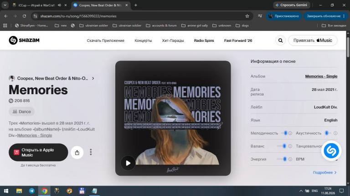The image size is (350, 196).
Task: Switch ENG input language in tray
Action: [315, 191]
